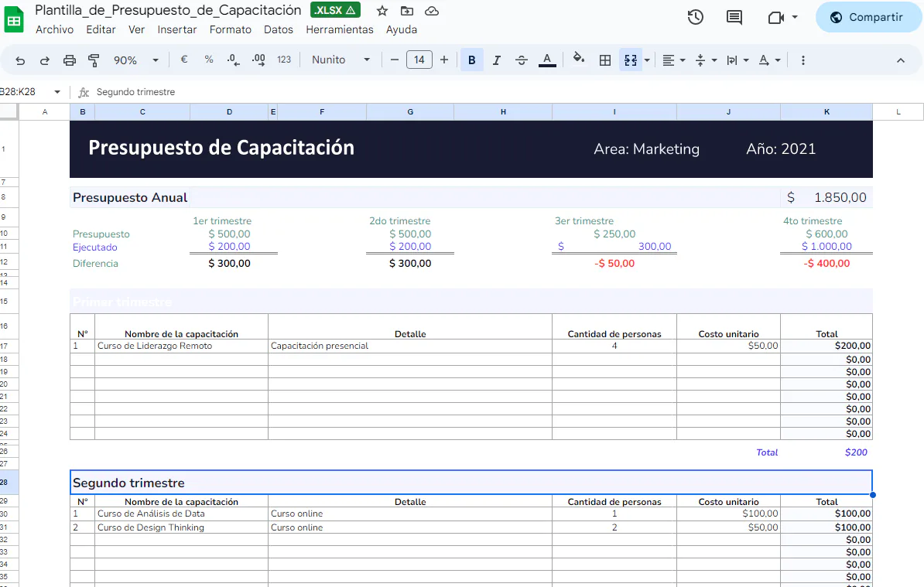Toggle italic formatting
The height and width of the screenshot is (587, 924).
point(496,60)
